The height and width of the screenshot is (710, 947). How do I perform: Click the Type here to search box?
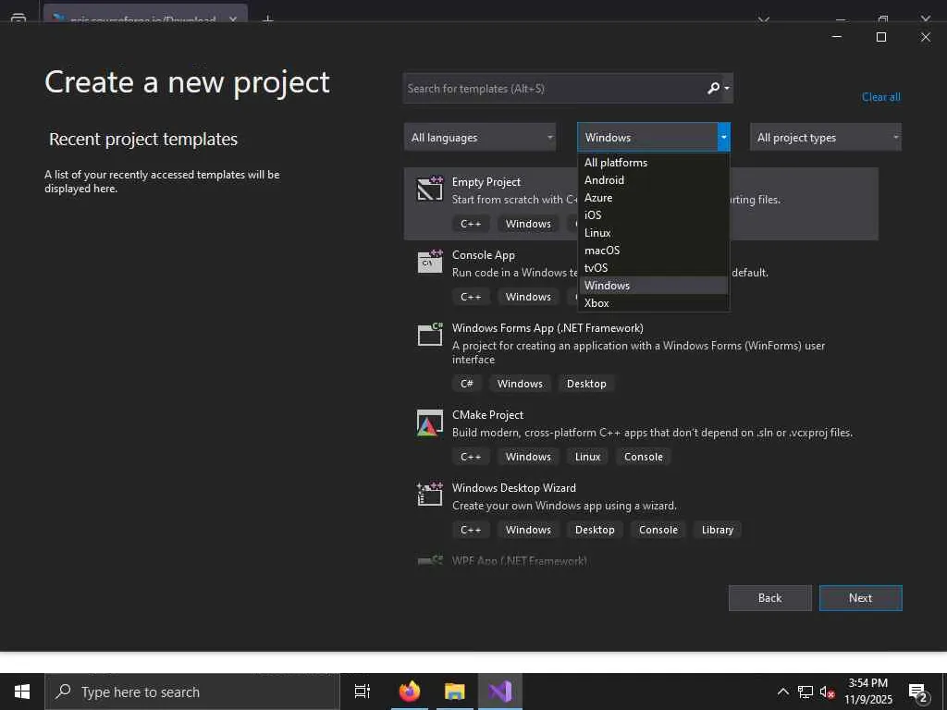(x=192, y=692)
